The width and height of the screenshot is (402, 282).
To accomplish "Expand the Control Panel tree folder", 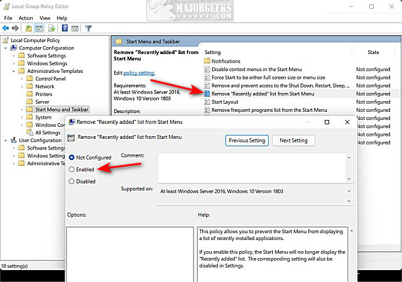I will pos(22,79).
